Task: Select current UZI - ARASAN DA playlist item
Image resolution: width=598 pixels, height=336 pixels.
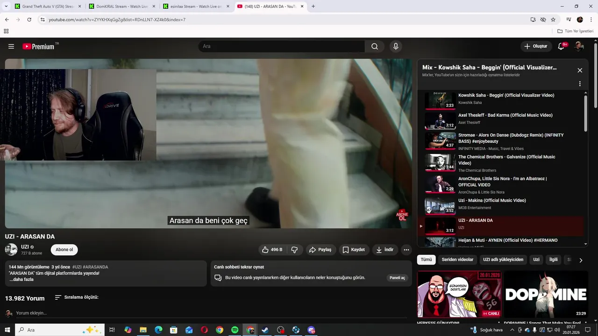Action: point(500,225)
